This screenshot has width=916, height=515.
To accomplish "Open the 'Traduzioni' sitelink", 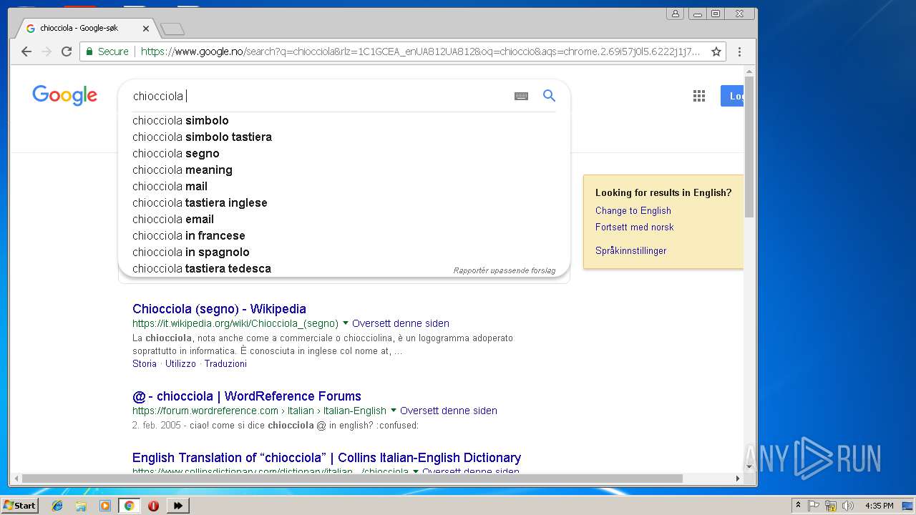I will [x=225, y=363].
